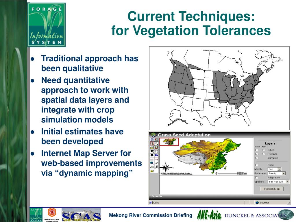Select the Zoom Out magnifier tool

point(156,143)
